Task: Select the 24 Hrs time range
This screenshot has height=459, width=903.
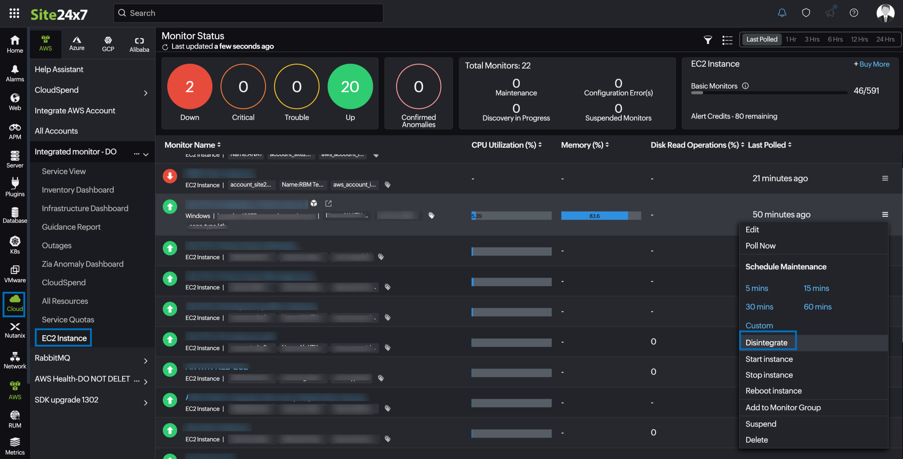Action: [x=885, y=39]
